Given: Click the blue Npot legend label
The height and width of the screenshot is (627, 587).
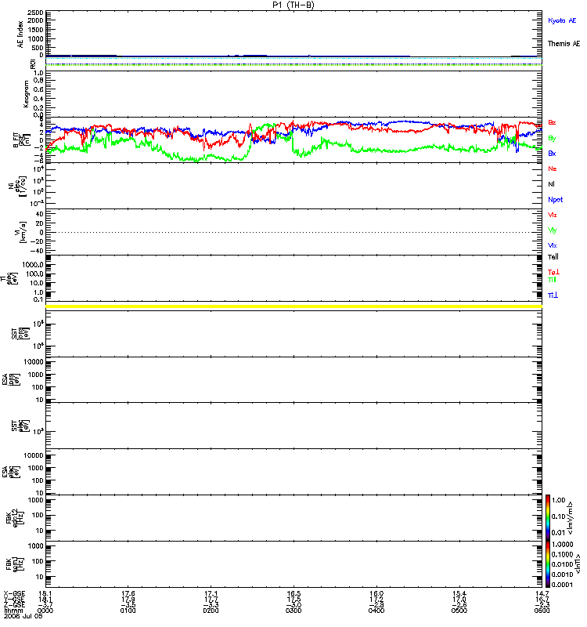Looking at the screenshot, I should click(555, 199).
